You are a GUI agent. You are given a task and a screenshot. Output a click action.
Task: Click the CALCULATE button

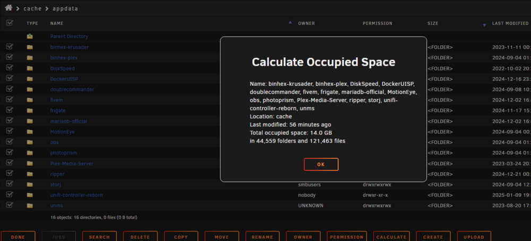[391, 237]
